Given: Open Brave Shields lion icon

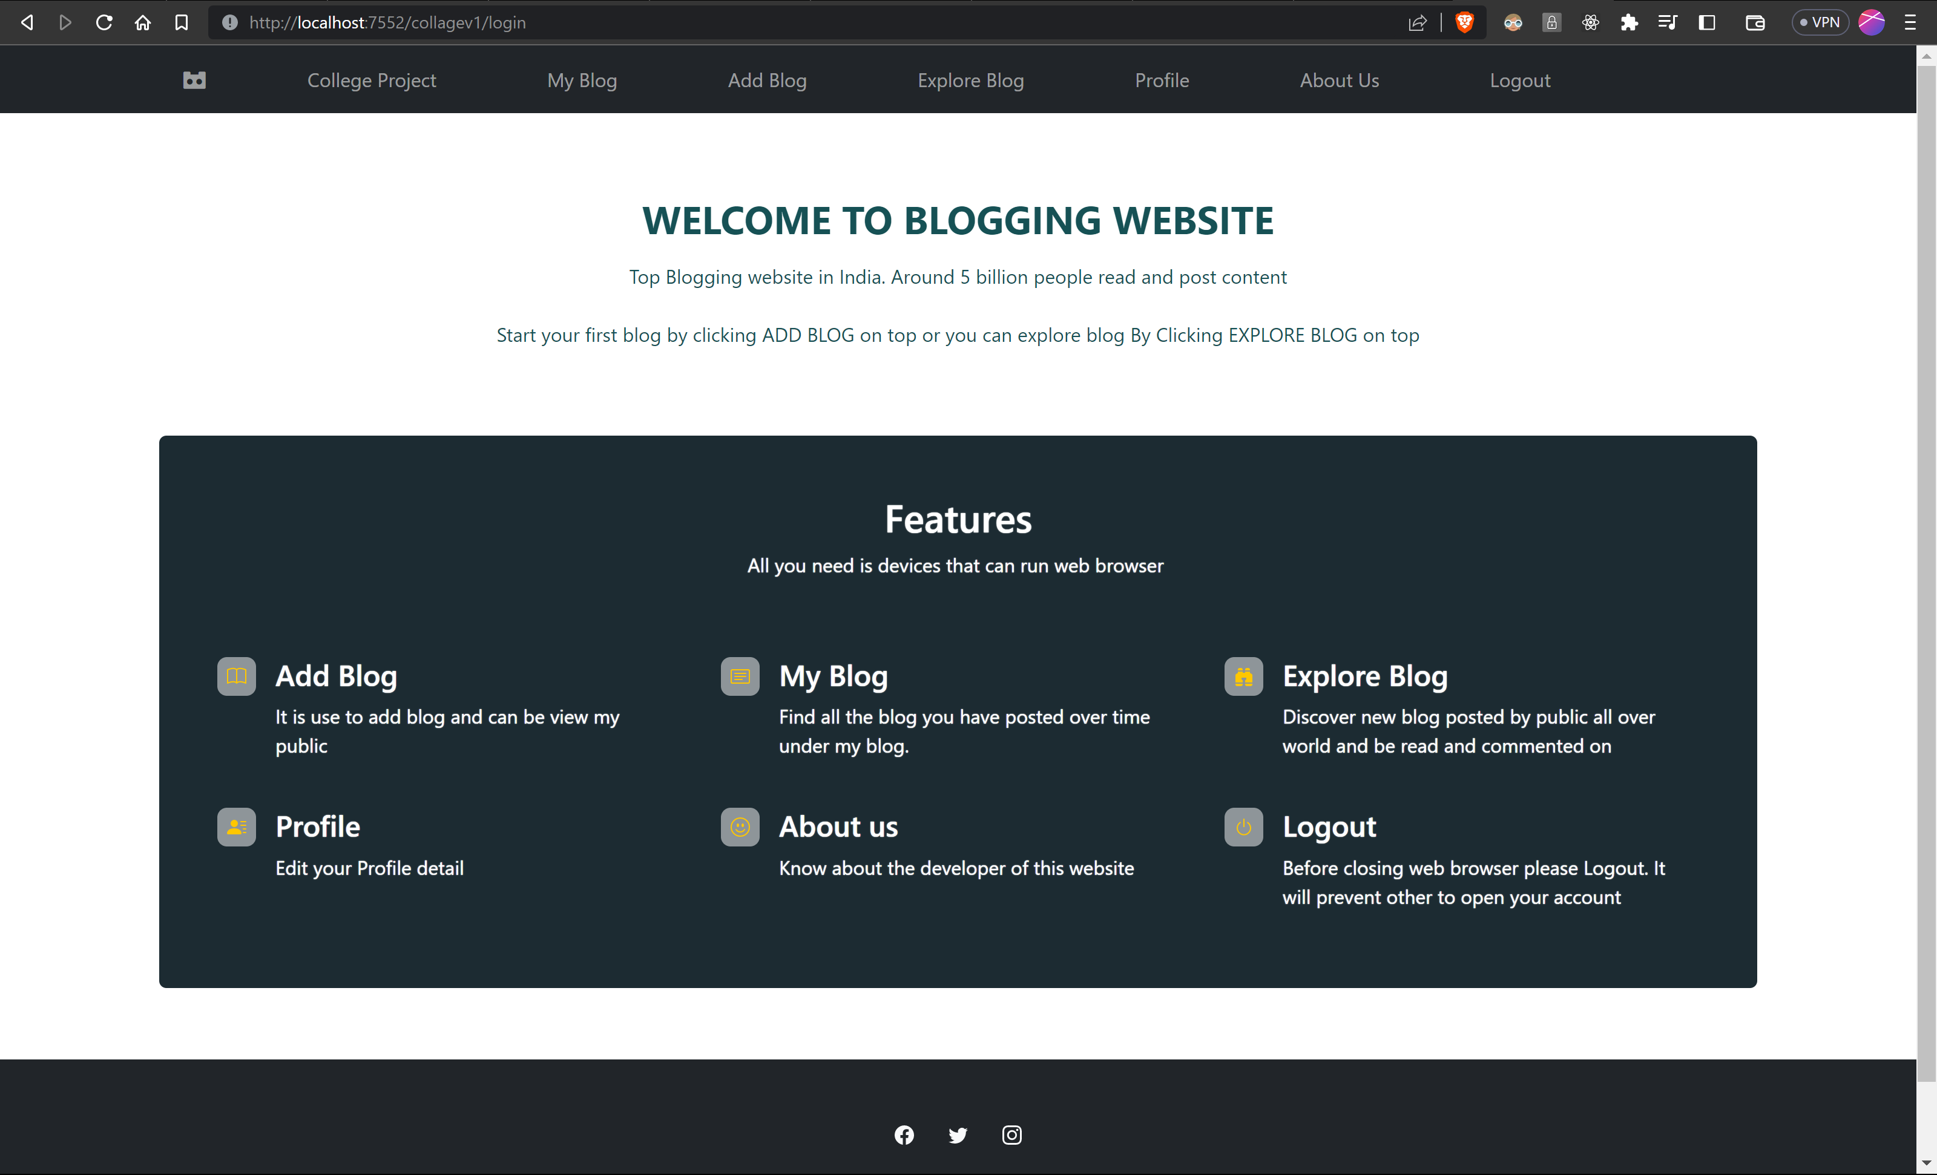Looking at the screenshot, I should tap(1464, 22).
